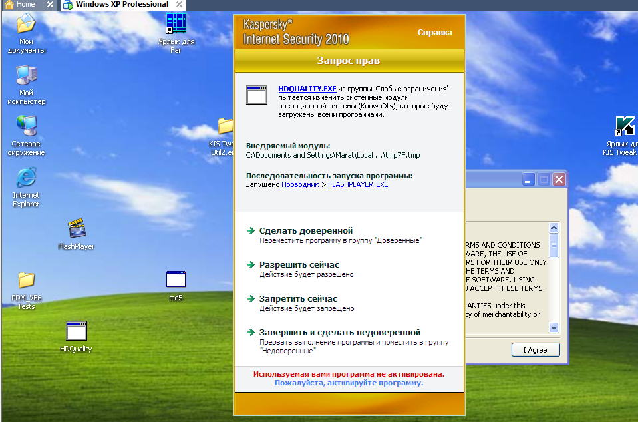The image size is (638, 422).
Task: Close the license agreement window
Action: pos(559,180)
